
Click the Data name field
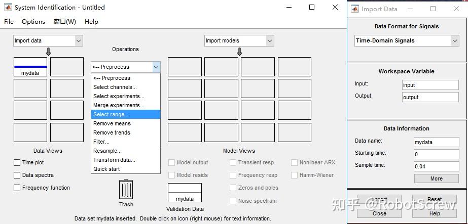point(437,142)
